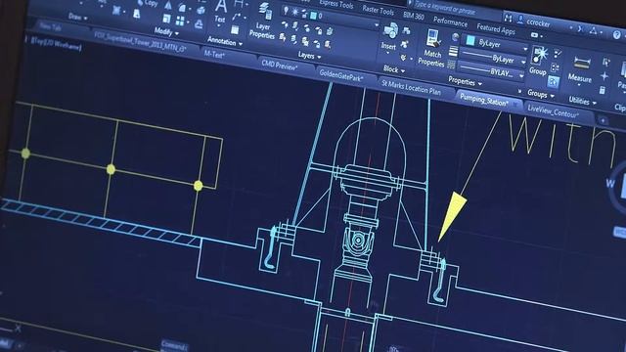
Task: Click the Group objects tool
Action: (539, 61)
